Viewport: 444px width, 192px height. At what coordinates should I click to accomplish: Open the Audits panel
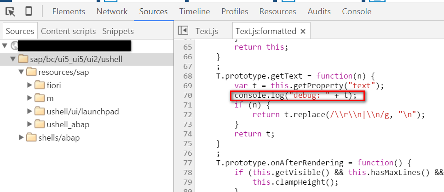319,11
